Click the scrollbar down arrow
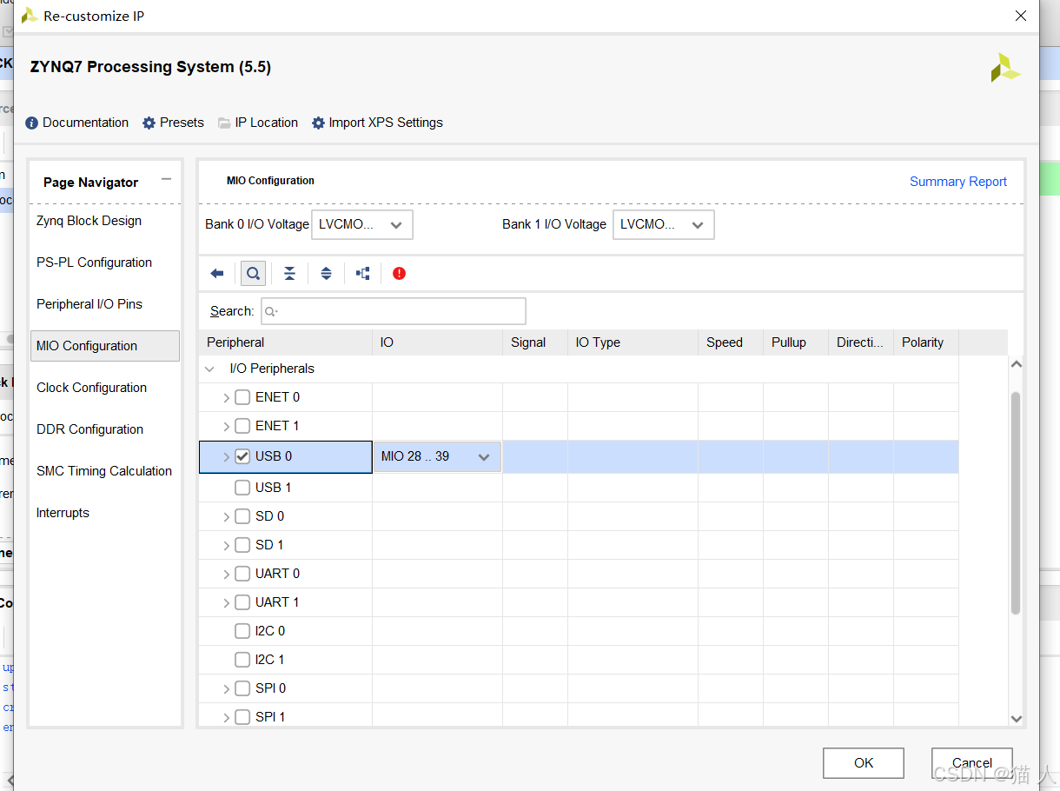This screenshot has height=791, width=1060. [x=1016, y=719]
